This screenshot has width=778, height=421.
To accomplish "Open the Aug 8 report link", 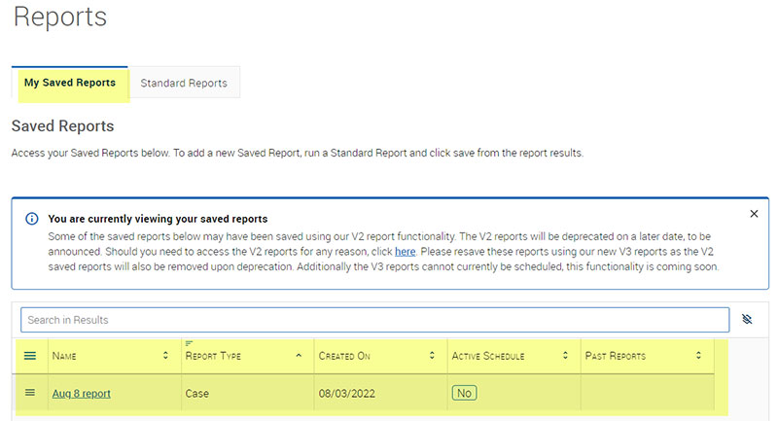I will [81, 394].
